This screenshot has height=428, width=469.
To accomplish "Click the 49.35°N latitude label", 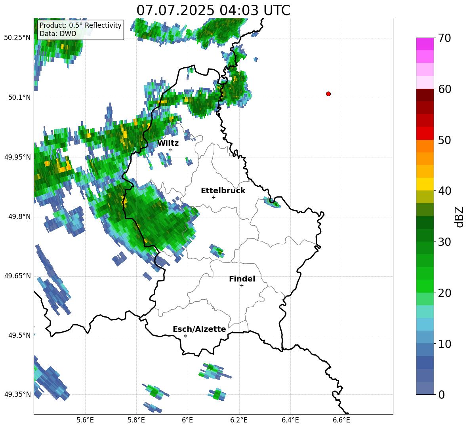I will pyautogui.click(x=17, y=394).
